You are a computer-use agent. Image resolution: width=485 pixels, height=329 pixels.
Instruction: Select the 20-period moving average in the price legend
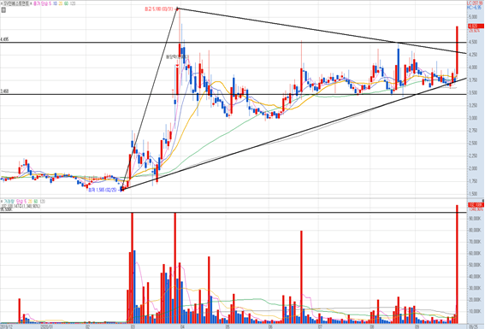pos(61,3)
